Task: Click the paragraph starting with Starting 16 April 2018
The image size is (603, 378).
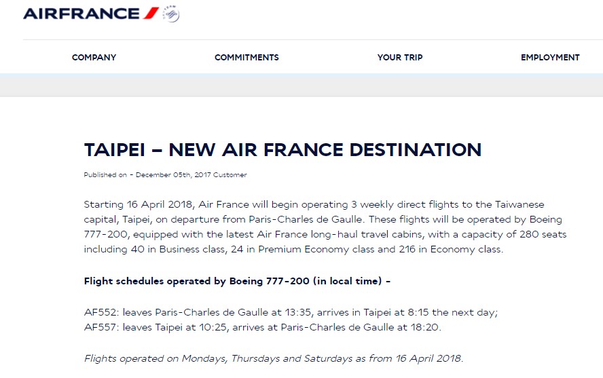Action: click(325, 227)
